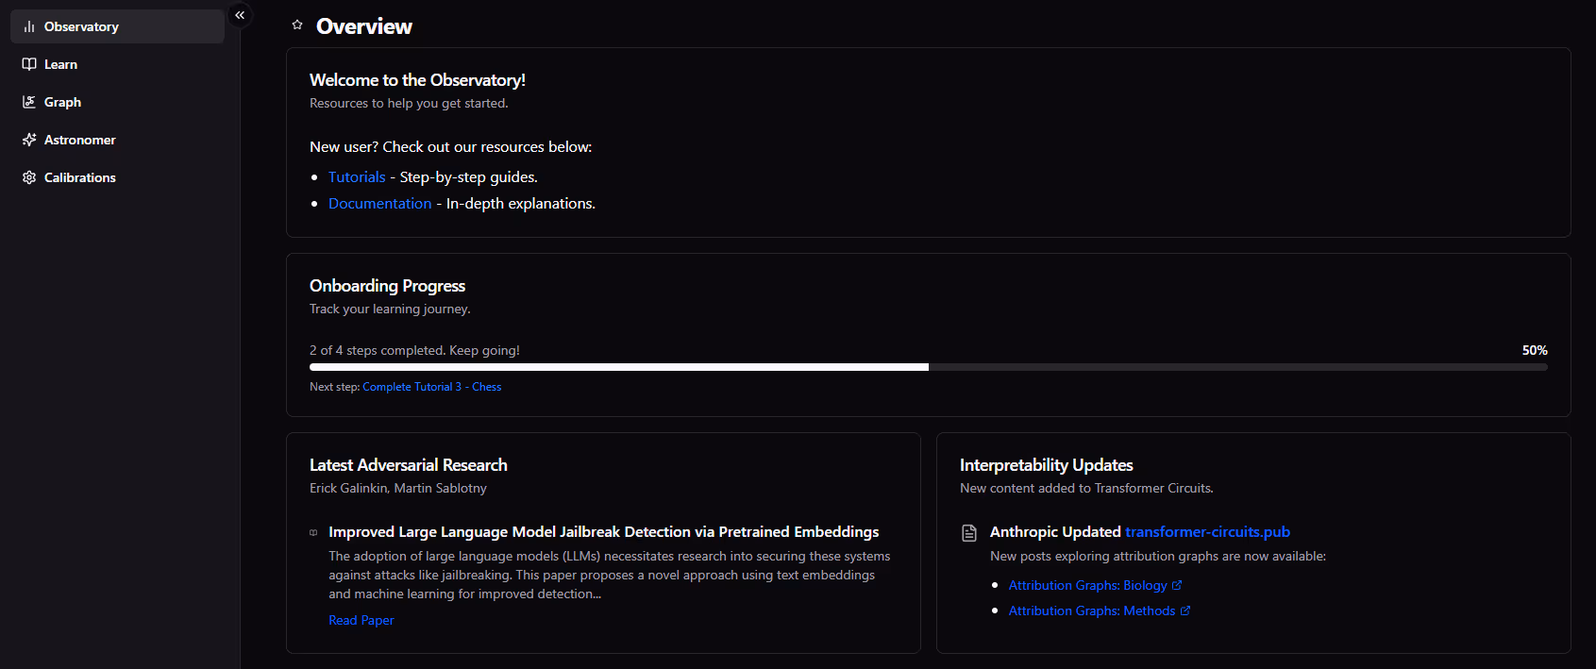This screenshot has height=669, width=1596.
Task: Click the Learn book icon
Action: click(29, 64)
